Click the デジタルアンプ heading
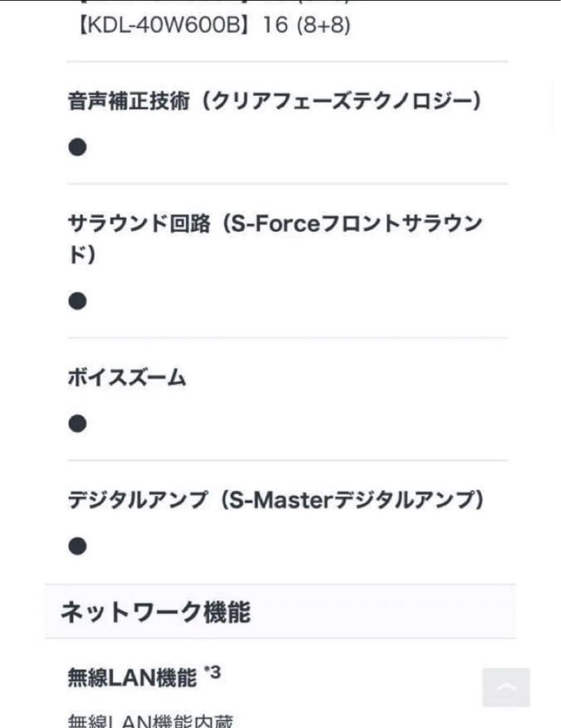The height and width of the screenshot is (728, 561). tap(137, 500)
